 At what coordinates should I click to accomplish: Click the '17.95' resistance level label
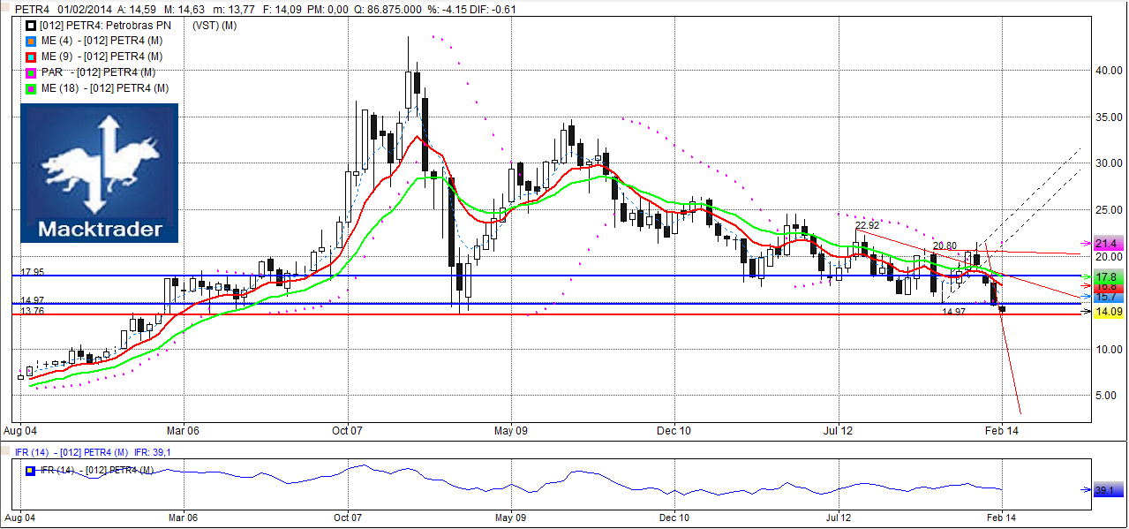pyautogui.click(x=33, y=271)
